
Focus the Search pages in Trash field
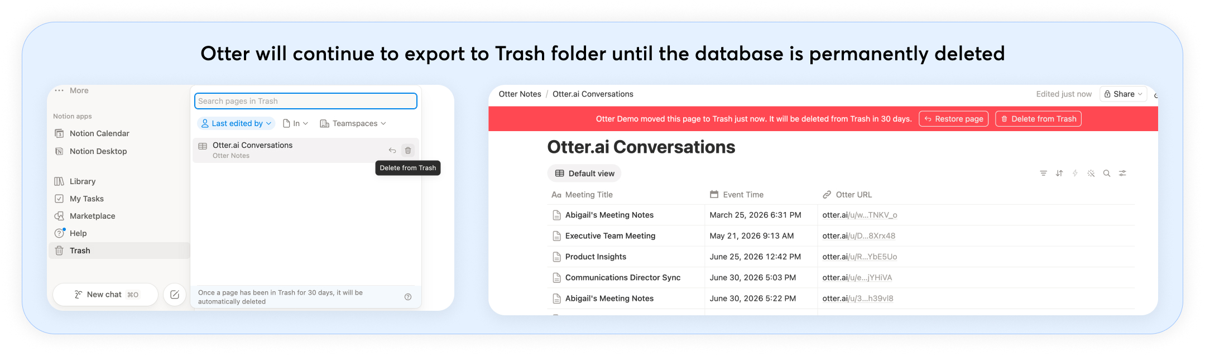pos(305,101)
